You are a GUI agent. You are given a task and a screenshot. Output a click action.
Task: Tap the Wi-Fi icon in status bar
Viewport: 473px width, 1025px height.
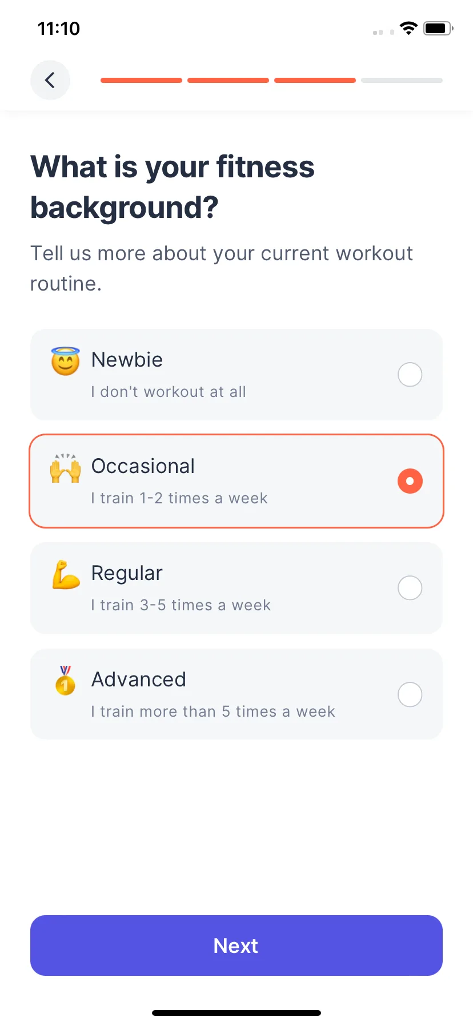(408, 28)
